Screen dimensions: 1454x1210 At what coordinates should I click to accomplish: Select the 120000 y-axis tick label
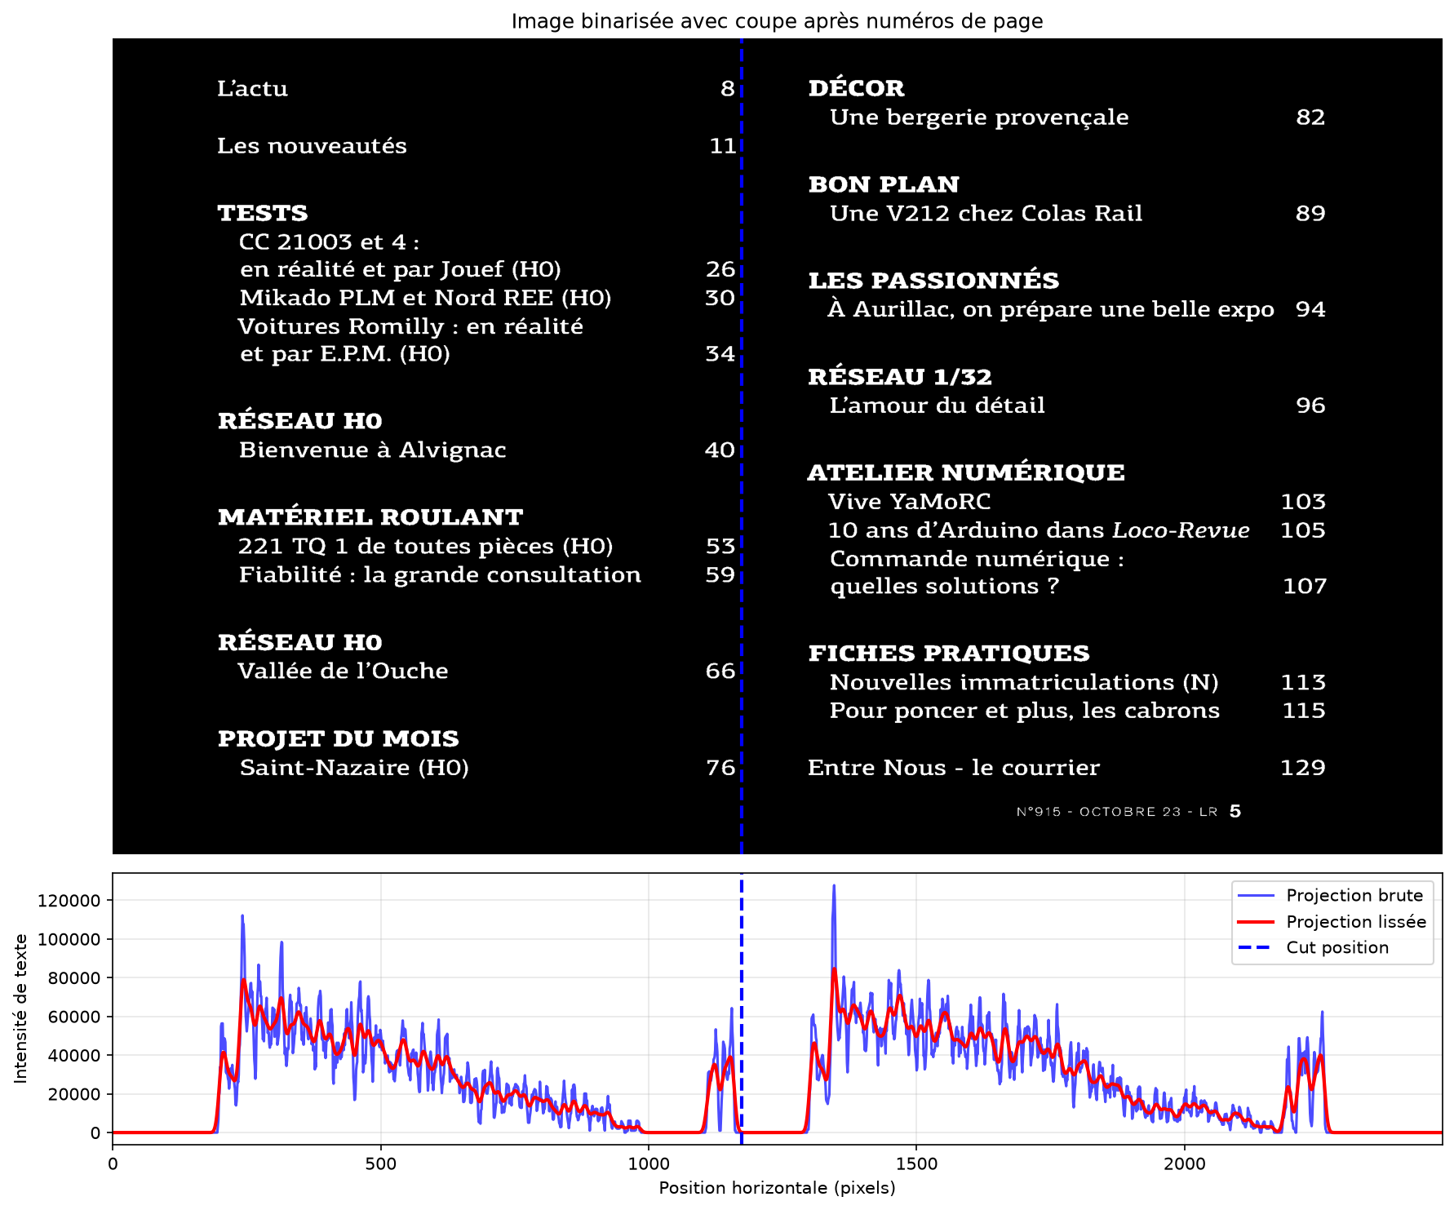69,901
